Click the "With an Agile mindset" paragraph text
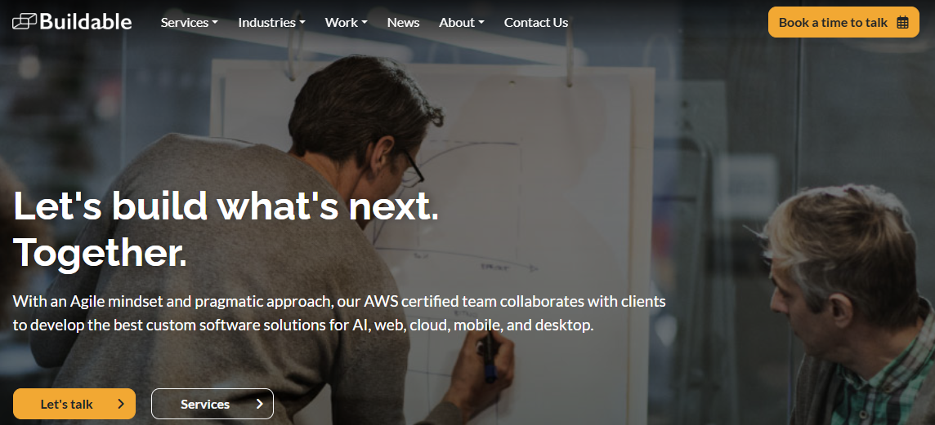This screenshot has width=935, height=425. pyautogui.click(x=338, y=314)
